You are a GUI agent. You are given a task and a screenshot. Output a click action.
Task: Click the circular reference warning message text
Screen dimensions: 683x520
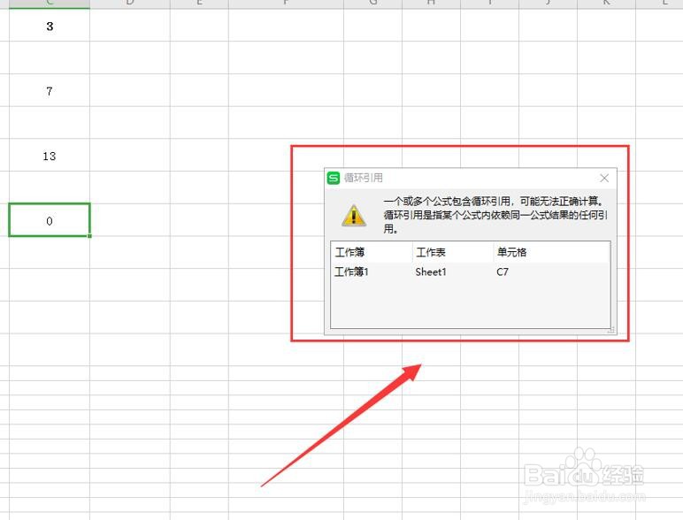(495, 215)
